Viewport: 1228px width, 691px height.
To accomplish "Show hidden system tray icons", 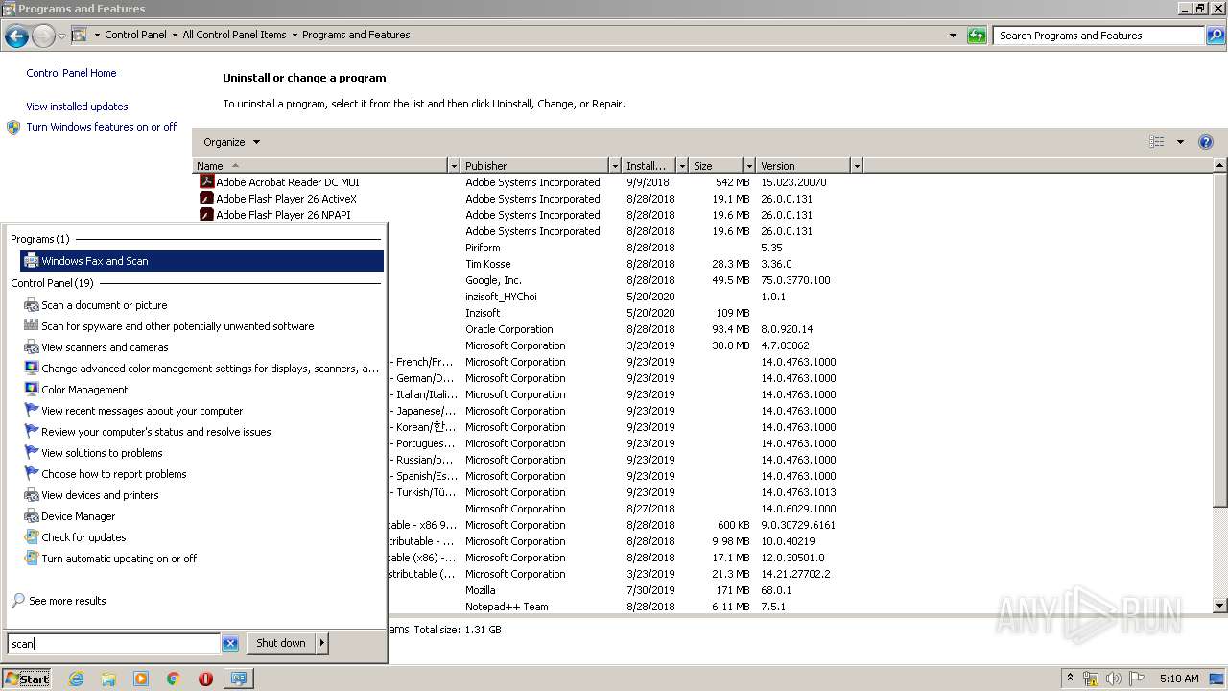I will pos(1070,679).
